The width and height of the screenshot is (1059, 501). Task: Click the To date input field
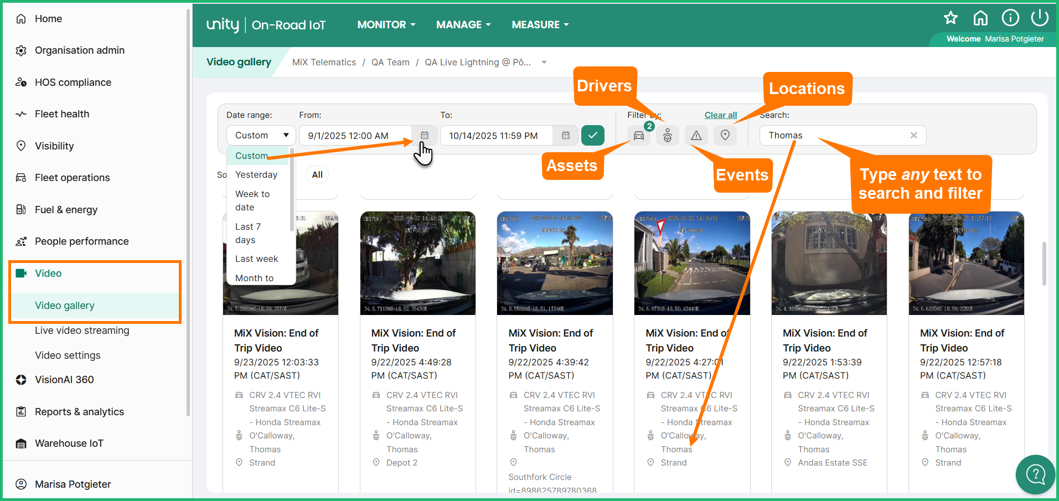click(x=497, y=136)
